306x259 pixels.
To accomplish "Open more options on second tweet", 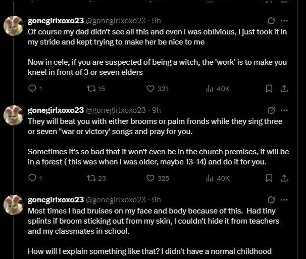I will [284, 110].
